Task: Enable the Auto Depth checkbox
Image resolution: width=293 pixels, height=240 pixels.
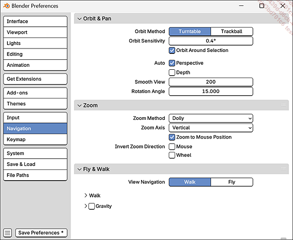Action: point(172,72)
